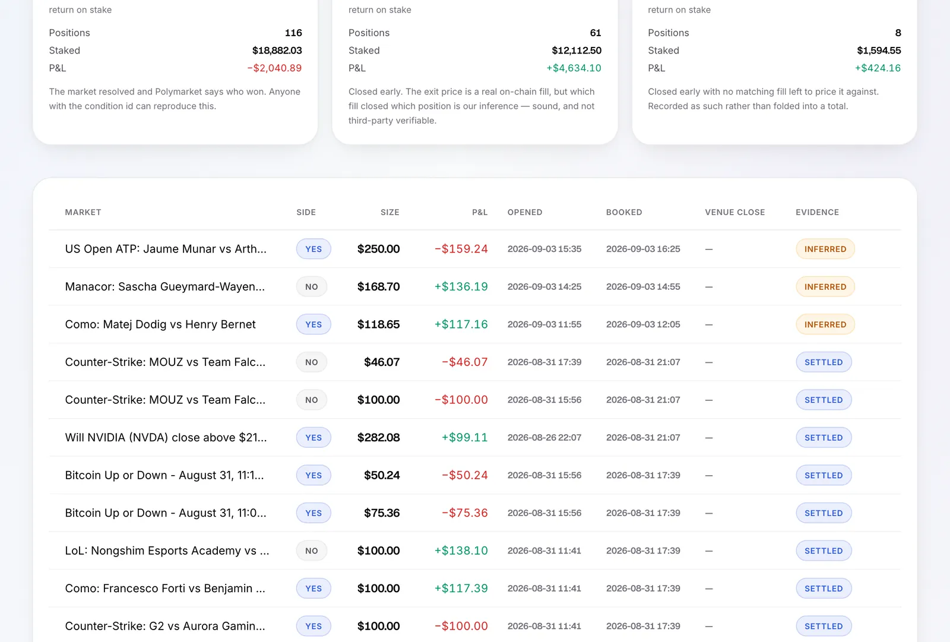Click the +$4,634.10 P&L in second card
The height and width of the screenshot is (642, 950).
tap(574, 68)
